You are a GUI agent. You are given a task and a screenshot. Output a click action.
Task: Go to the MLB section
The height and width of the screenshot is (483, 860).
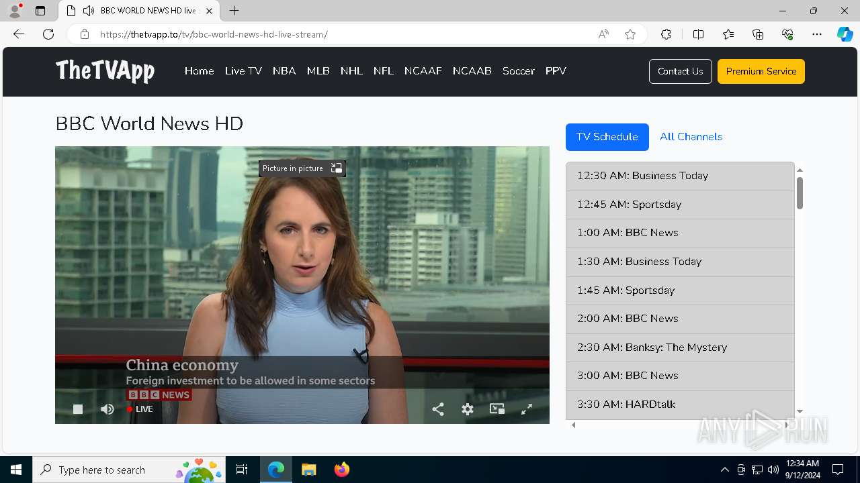[x=318, y=71]
